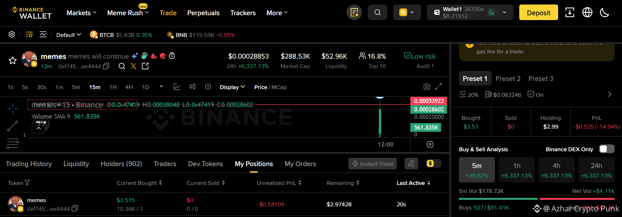Go to Trade tab
The height and width of the screenshot is (217, 622).
click(168, 13)
